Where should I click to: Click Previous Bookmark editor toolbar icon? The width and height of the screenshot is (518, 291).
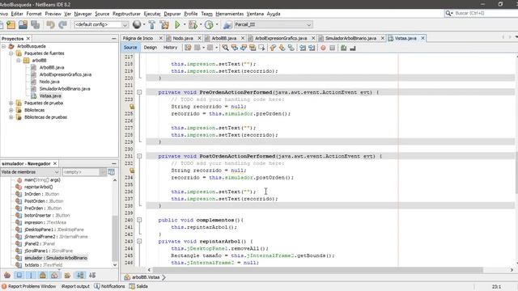coord(273,48)
